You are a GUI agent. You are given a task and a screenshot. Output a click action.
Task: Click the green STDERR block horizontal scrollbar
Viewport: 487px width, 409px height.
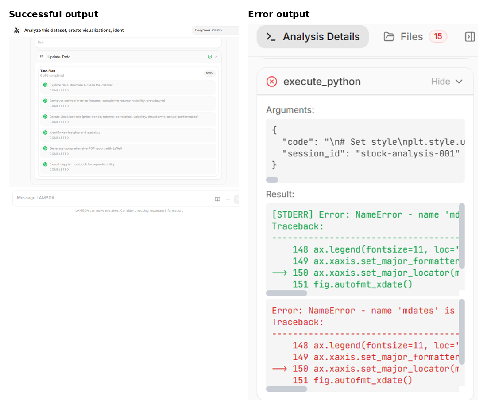point(286,293)
